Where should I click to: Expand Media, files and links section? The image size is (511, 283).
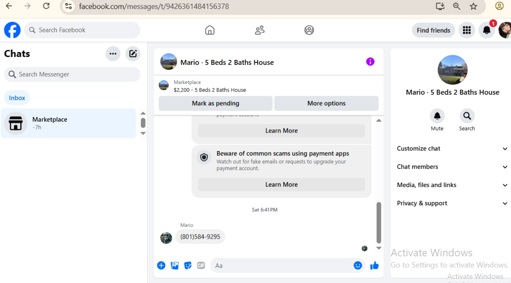coord(452,185)
